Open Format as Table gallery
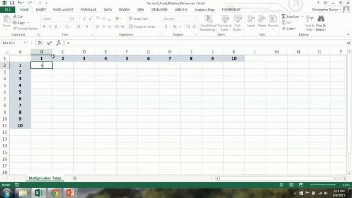 pos(225,23)
